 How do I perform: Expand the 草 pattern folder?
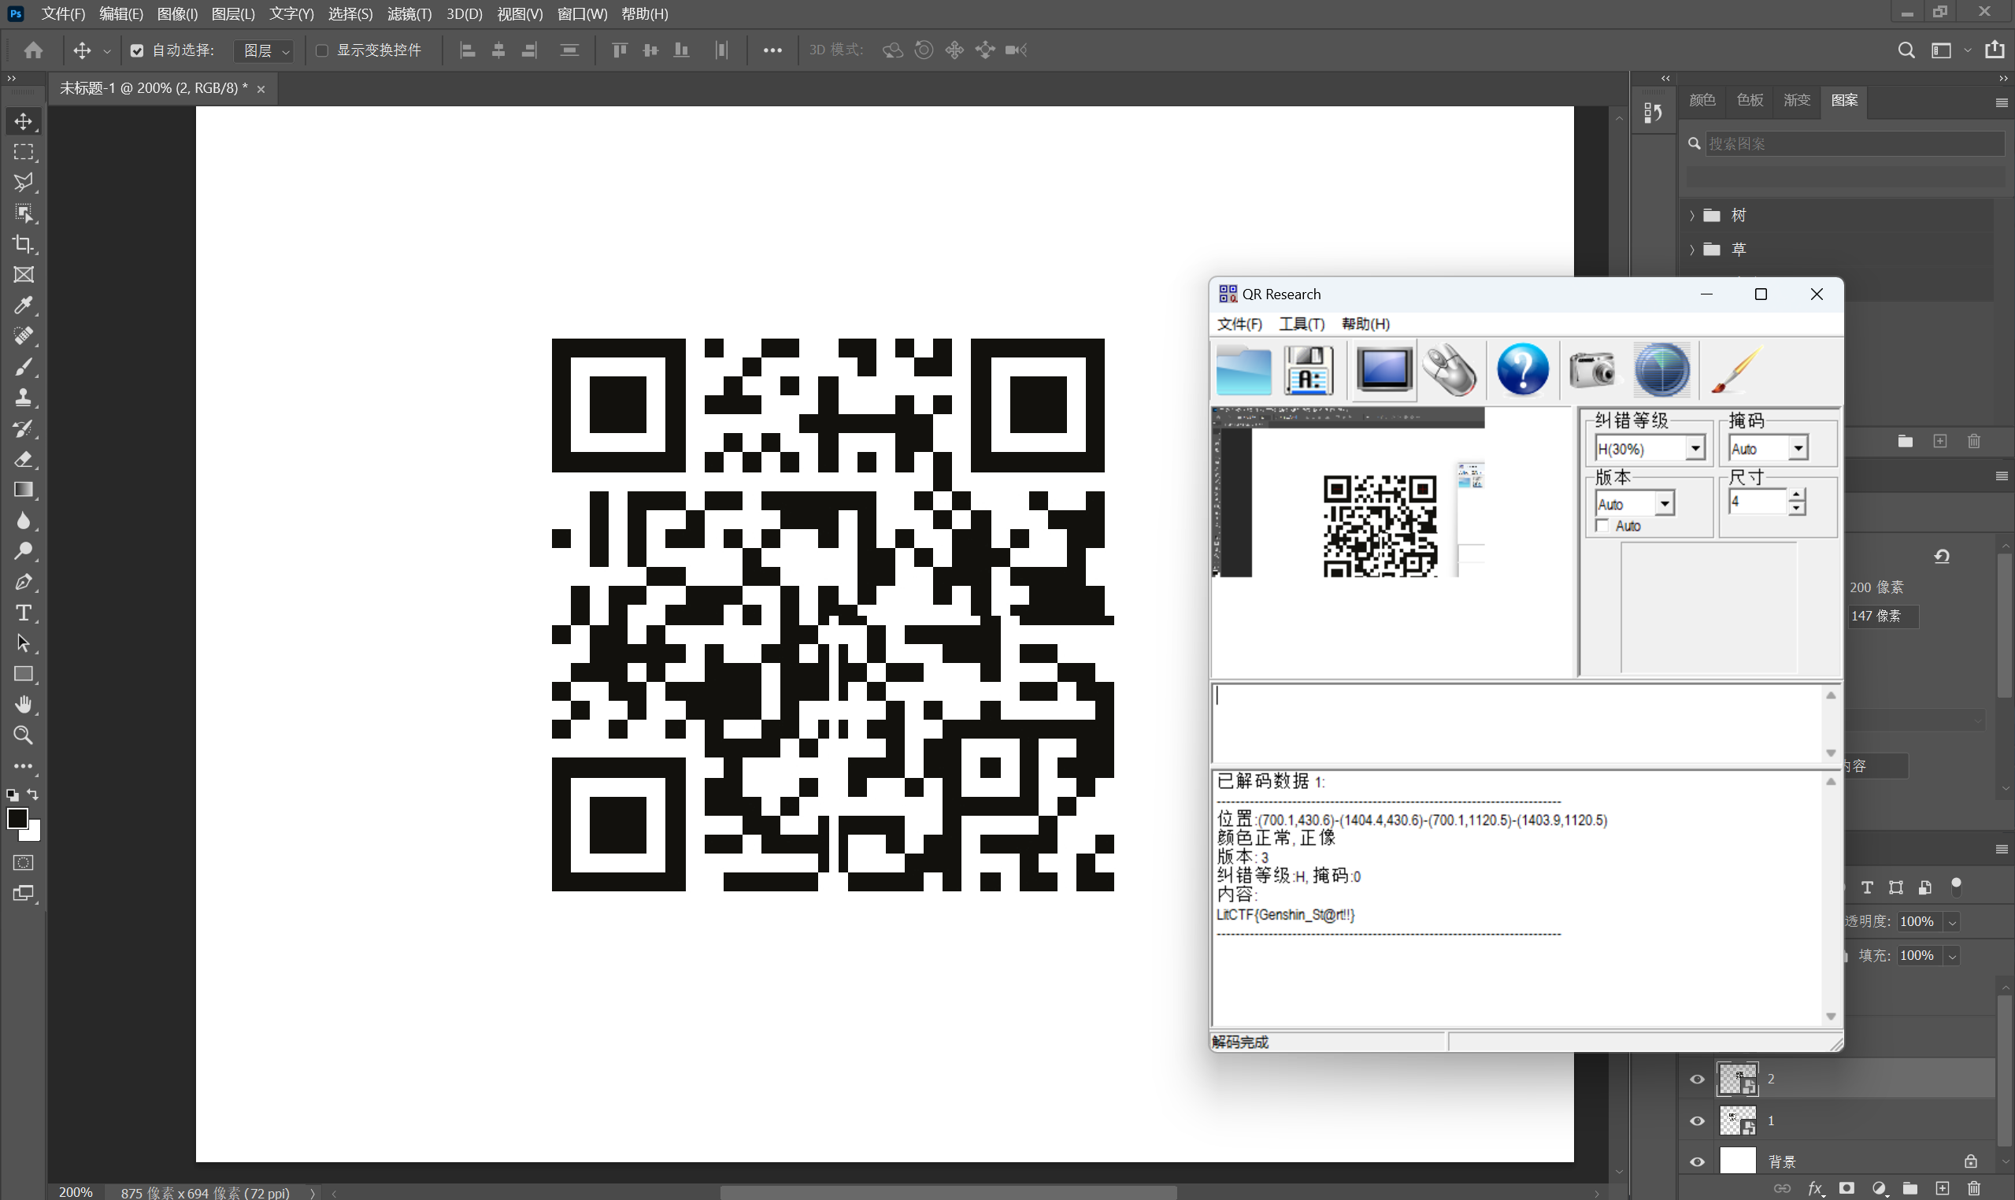pyautogui.click(x=1692, y=250)
